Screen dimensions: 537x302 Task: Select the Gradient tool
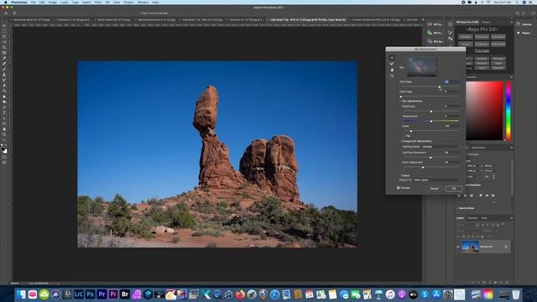[x=4, y=91]
